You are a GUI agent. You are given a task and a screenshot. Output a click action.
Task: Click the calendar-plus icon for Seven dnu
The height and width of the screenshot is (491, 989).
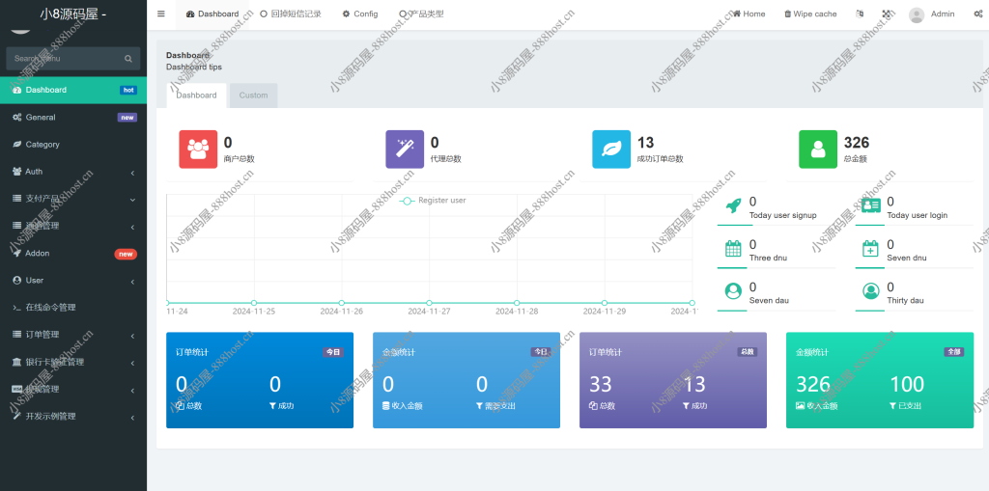[x=870, y=248]
